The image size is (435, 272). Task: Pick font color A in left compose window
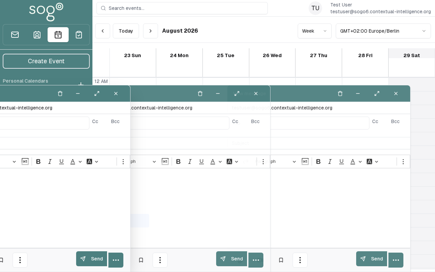(73, 161)
